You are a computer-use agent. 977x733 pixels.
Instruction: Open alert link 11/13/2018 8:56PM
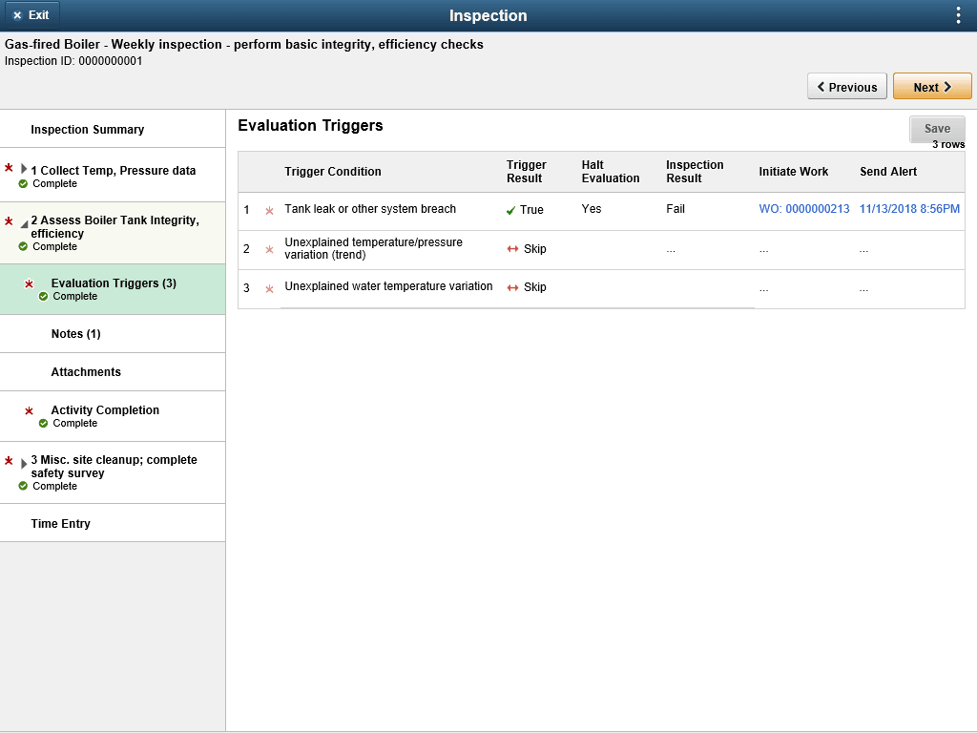[909, 209]
